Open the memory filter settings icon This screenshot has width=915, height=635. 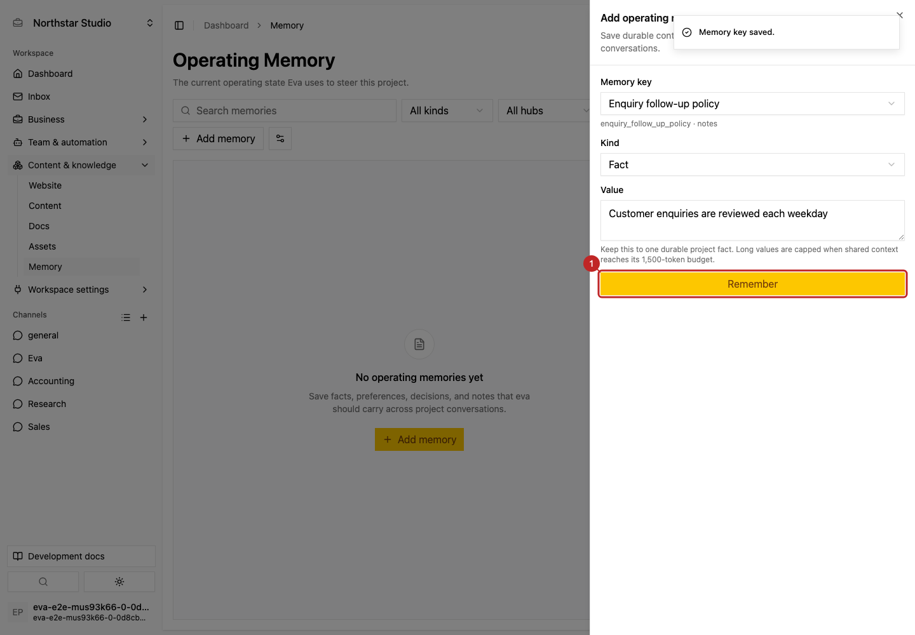click(x=280, y=138)
